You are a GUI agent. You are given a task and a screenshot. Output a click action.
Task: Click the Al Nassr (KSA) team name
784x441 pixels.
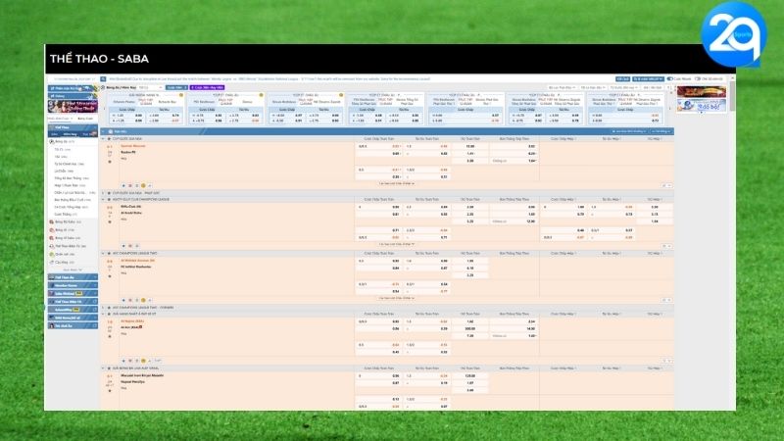[x=132, y=321]
